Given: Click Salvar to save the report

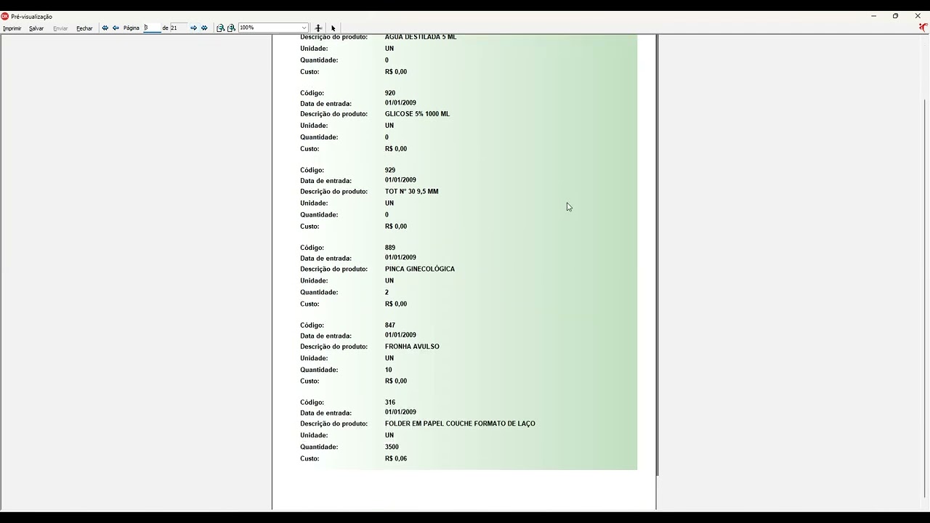Looking at the screenshot, I should 36,28.
